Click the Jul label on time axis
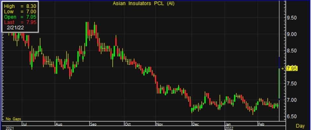311x130 pixels. (25, 124)
